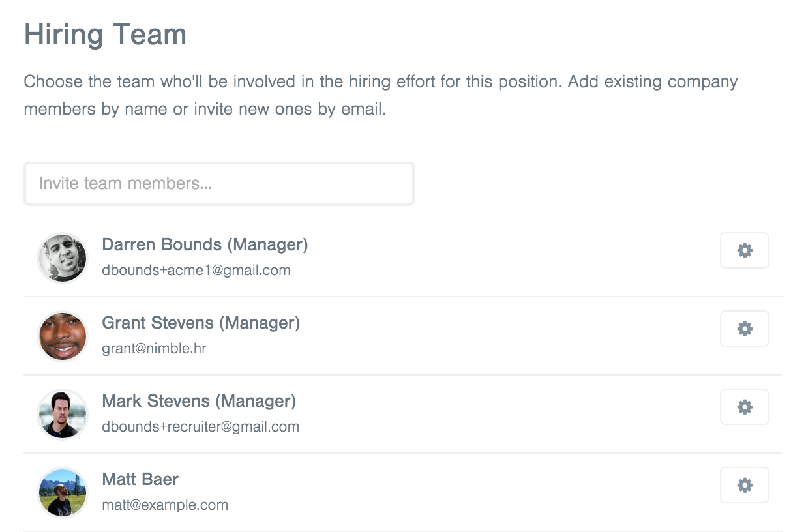Viewport: 806px width, 532px height.
Task: Click the dbounds+recruiter@gmail.com email
Action: pyautogui.click(x=200, y=426)
